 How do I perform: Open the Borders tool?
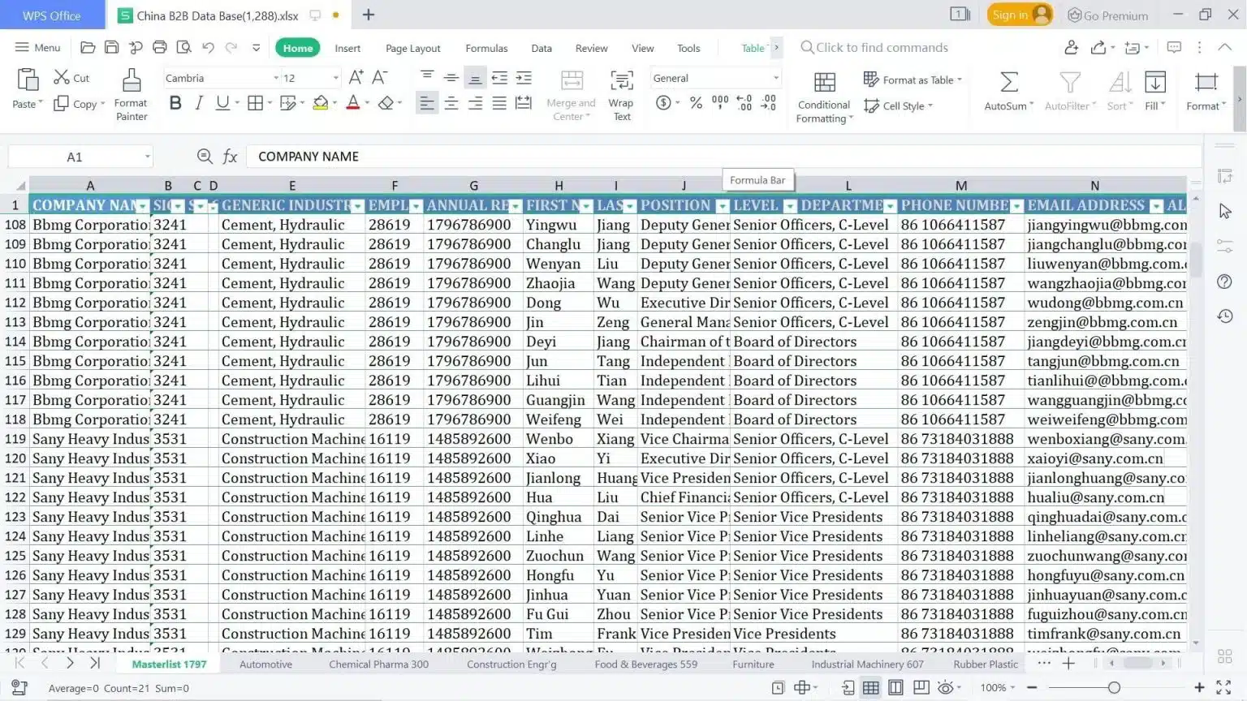tap(255, 103)
